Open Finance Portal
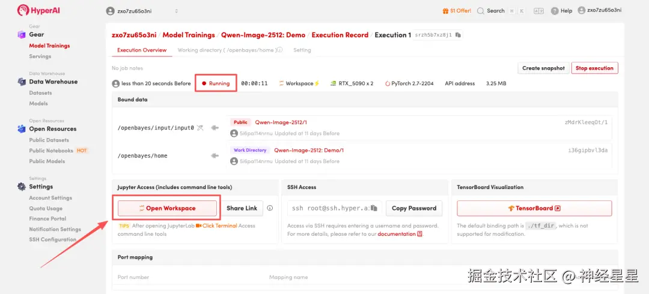 47,218
